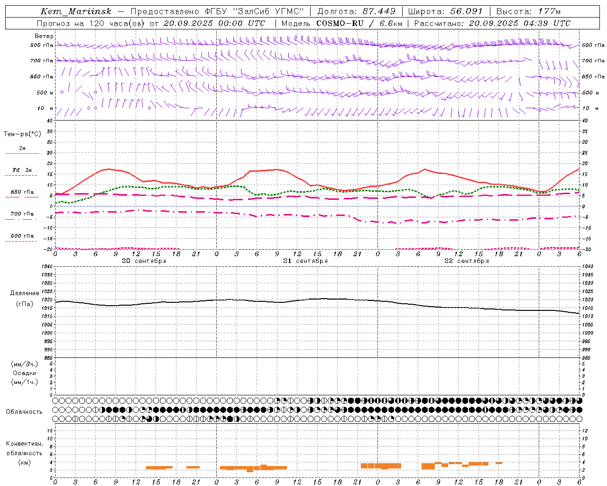
Task: Click the left '500 гПа' wind level label
Action: 42,46
